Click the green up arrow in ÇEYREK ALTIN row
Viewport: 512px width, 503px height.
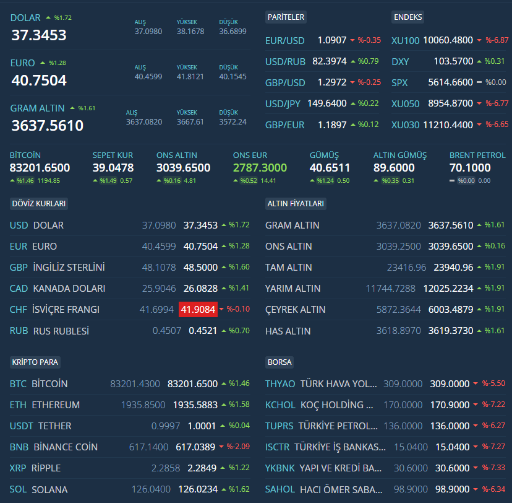478,310
